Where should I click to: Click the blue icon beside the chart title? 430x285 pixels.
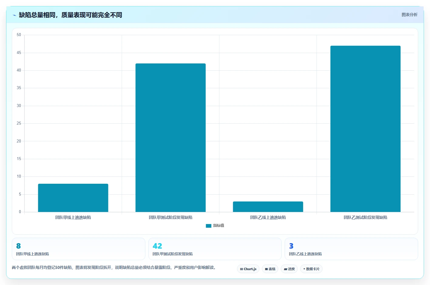point(14,15)
